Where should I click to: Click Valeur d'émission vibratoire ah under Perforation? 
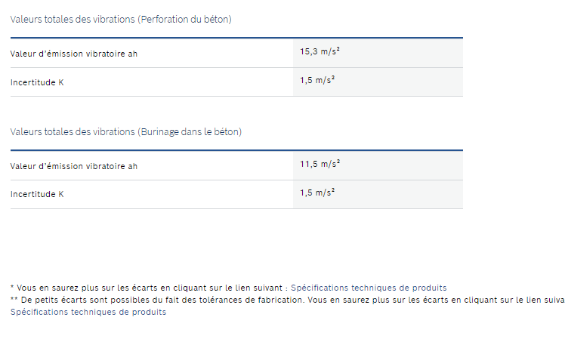tap(74, 54)
